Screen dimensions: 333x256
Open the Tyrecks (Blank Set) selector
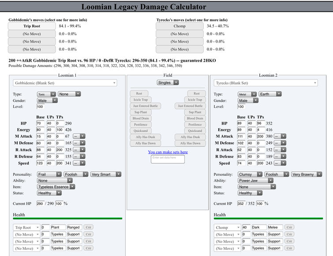click(266, 83)
